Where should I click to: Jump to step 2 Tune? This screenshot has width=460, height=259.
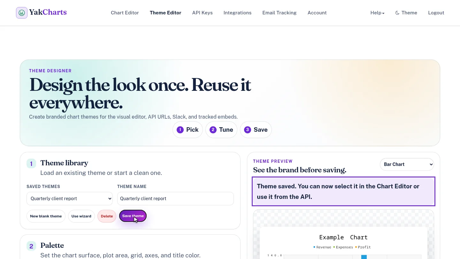[221, 129]
